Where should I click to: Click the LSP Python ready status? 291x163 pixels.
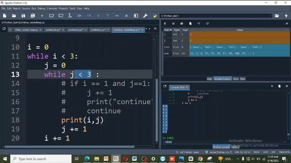coord(187,152)
